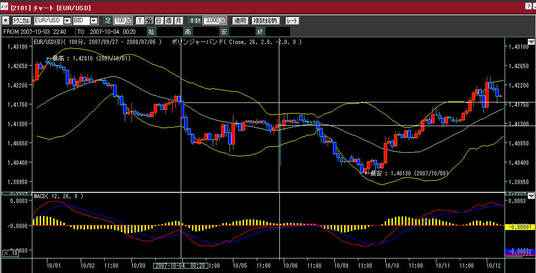This screenshot has width=536, height=273.
Task: Click the 10/05 date on time axis
Action: pyautogui.click(x=240, y=265)
